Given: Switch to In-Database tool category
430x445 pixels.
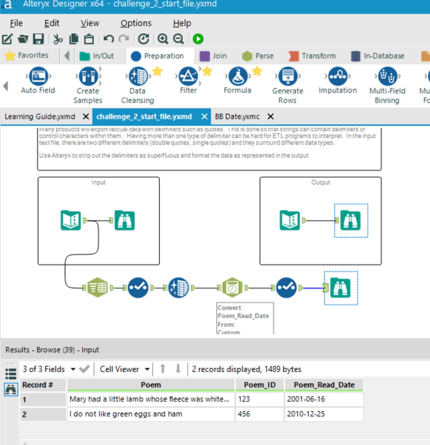Looking at the screenshot, I should tap(377, 56).
